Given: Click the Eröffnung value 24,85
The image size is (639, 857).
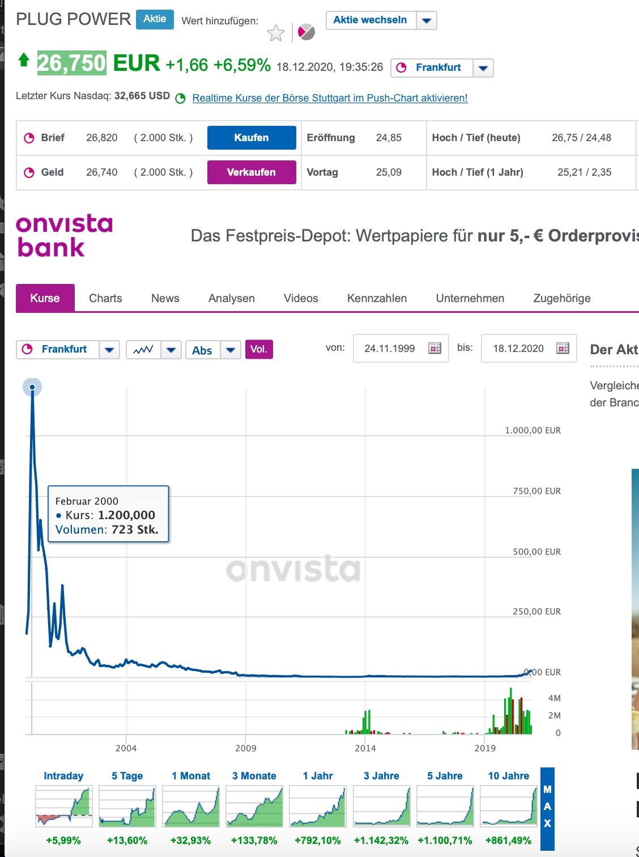Looking at the screenshot, I should (x=389, y=138).
